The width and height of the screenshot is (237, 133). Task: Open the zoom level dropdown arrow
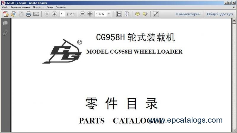click(x=109, y=14)
